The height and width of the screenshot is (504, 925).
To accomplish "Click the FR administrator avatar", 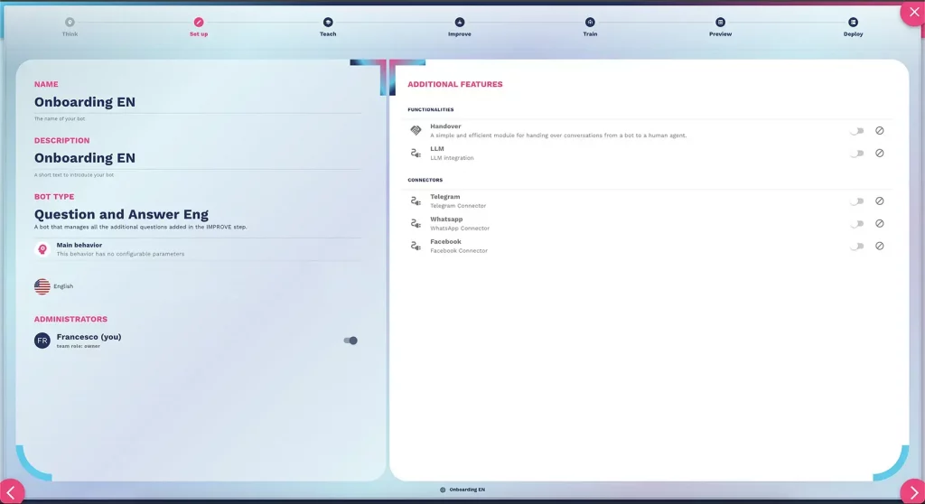I will (x=42, y=341).
